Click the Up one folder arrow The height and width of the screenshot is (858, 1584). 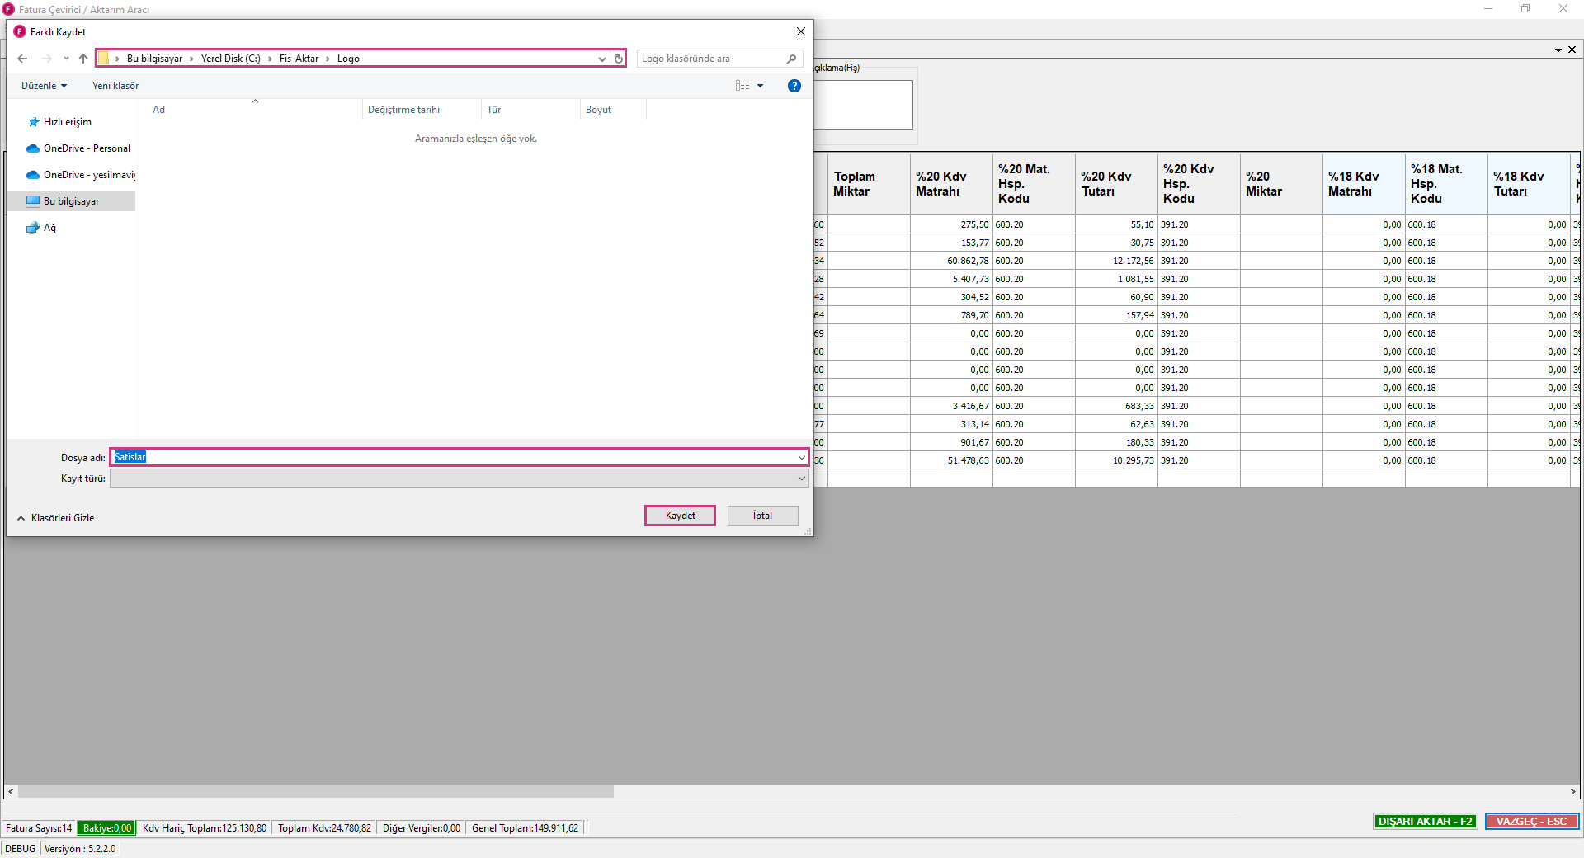pyautogui.click(x=83, y=59)
